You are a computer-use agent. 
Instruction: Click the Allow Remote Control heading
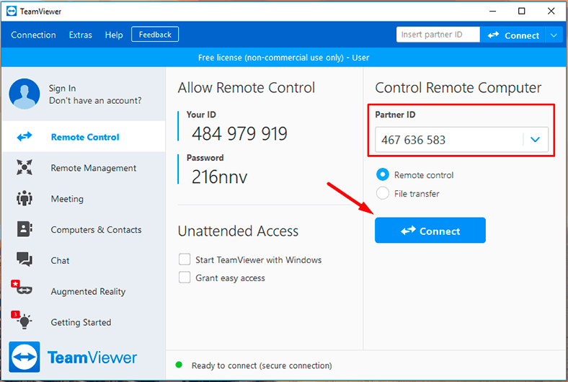(x=247, y=88)
